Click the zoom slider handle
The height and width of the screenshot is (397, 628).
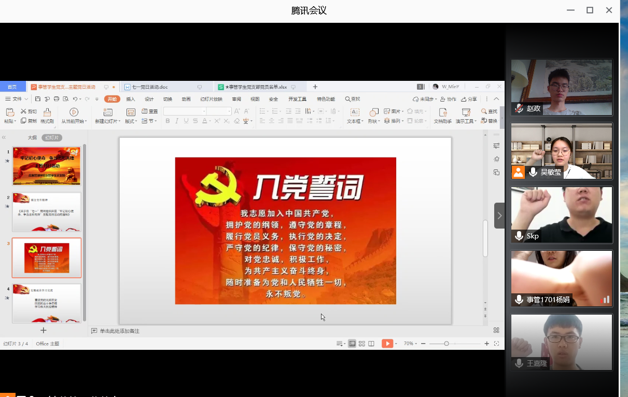click(446, 344)
